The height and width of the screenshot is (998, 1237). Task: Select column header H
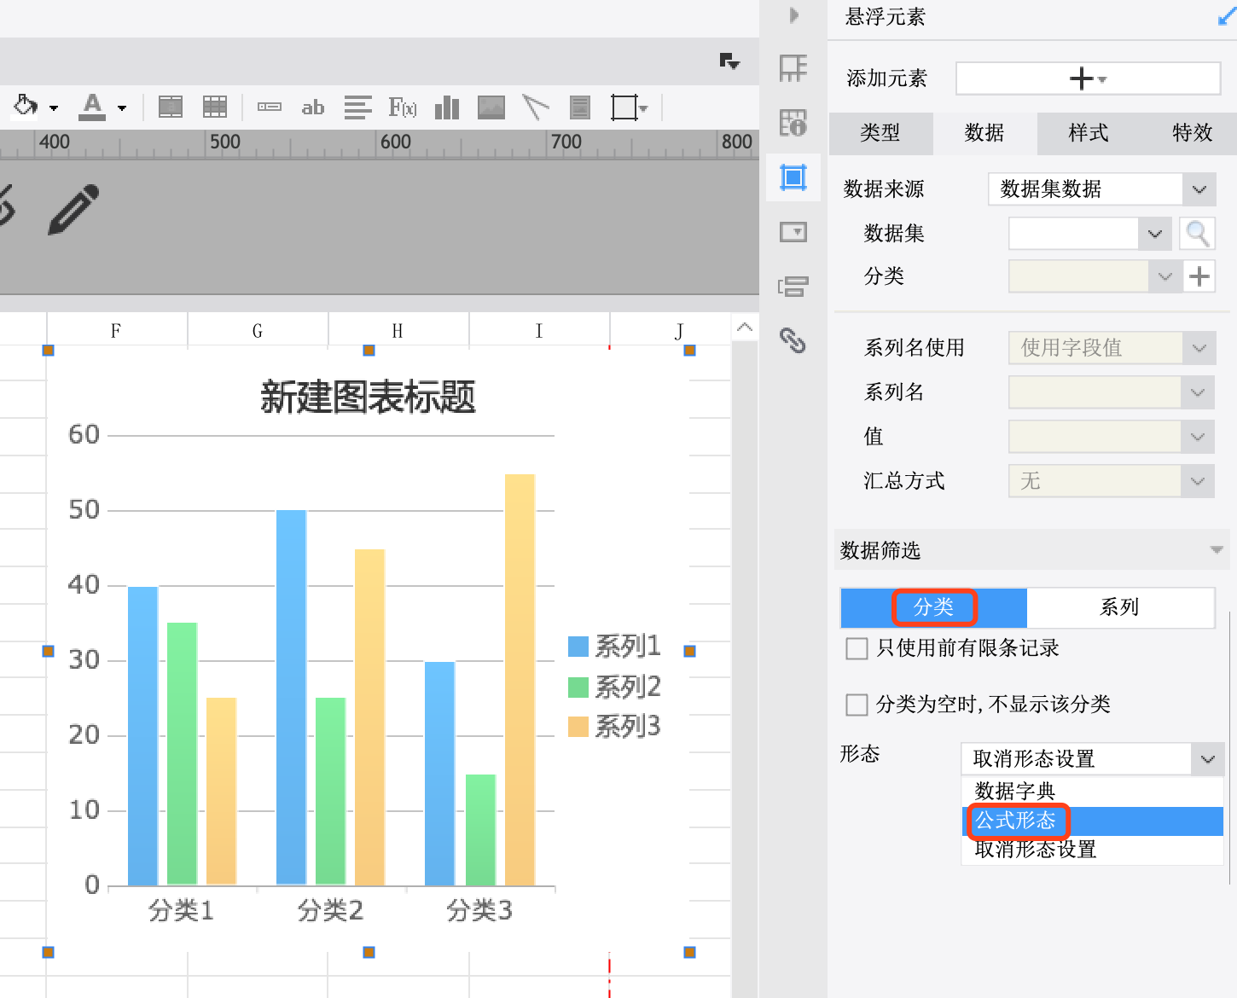point(398,331)
